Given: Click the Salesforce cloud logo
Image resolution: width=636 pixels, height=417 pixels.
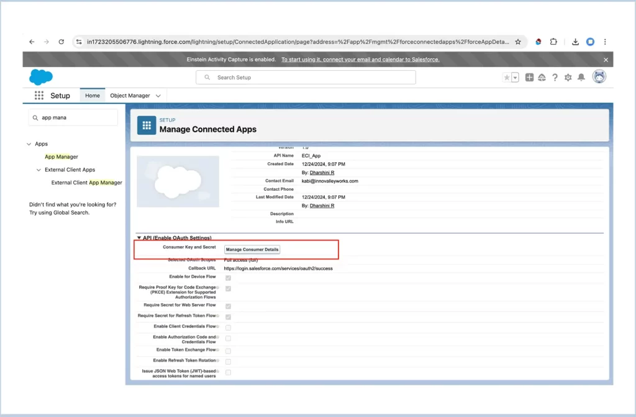Looking at the screenshot, I should pyautogui.click(x=41, y=77).
